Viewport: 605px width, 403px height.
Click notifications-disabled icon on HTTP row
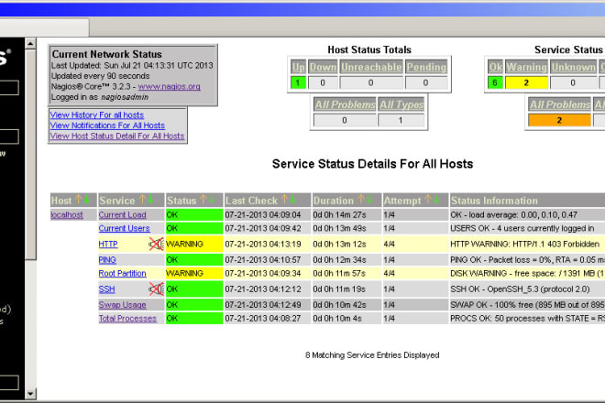[156, 245]
